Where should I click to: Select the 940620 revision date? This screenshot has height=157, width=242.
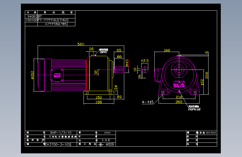click(x=33, y=16)
